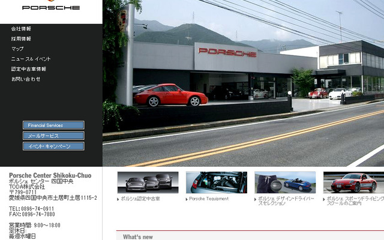
Task: Click the 毎週水曜日 closing day text
Action: [22, 236]
